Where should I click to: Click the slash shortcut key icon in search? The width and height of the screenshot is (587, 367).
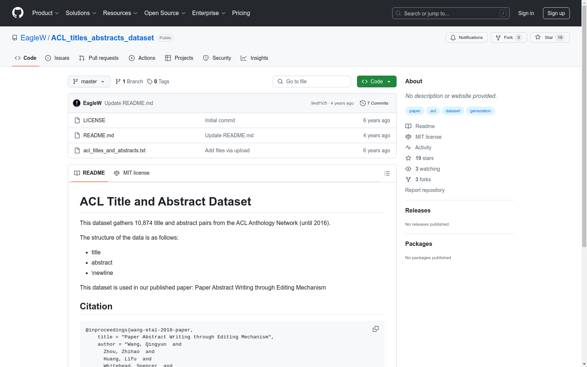point(503,13)
